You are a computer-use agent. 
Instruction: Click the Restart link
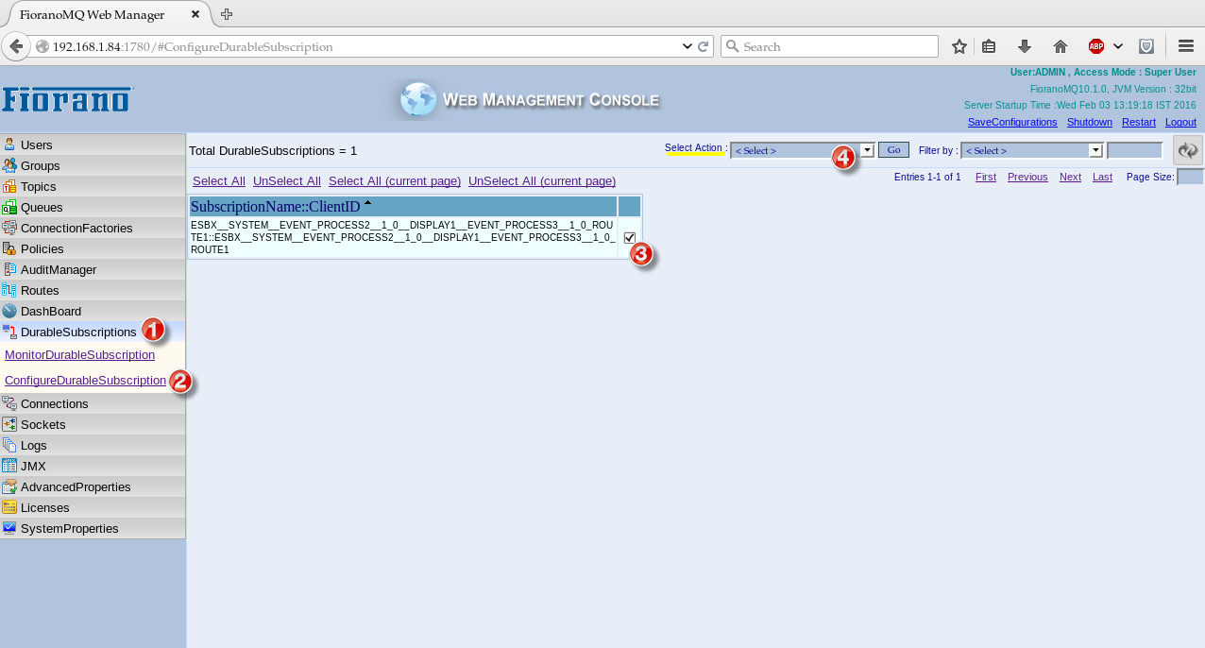[x=1139, y=123]
